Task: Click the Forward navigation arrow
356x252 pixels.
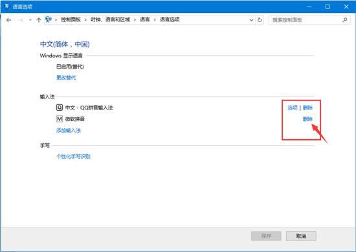Action: point(21,20)
